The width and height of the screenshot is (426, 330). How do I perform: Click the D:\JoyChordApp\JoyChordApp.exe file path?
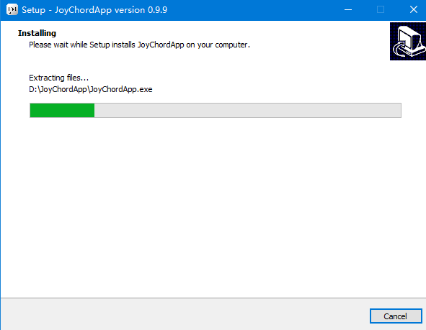tap(91, 89)
